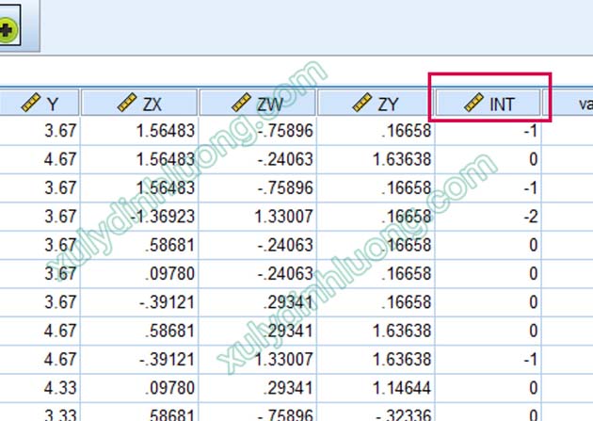Click the ruler icon in ZX header

coord(128,104)
